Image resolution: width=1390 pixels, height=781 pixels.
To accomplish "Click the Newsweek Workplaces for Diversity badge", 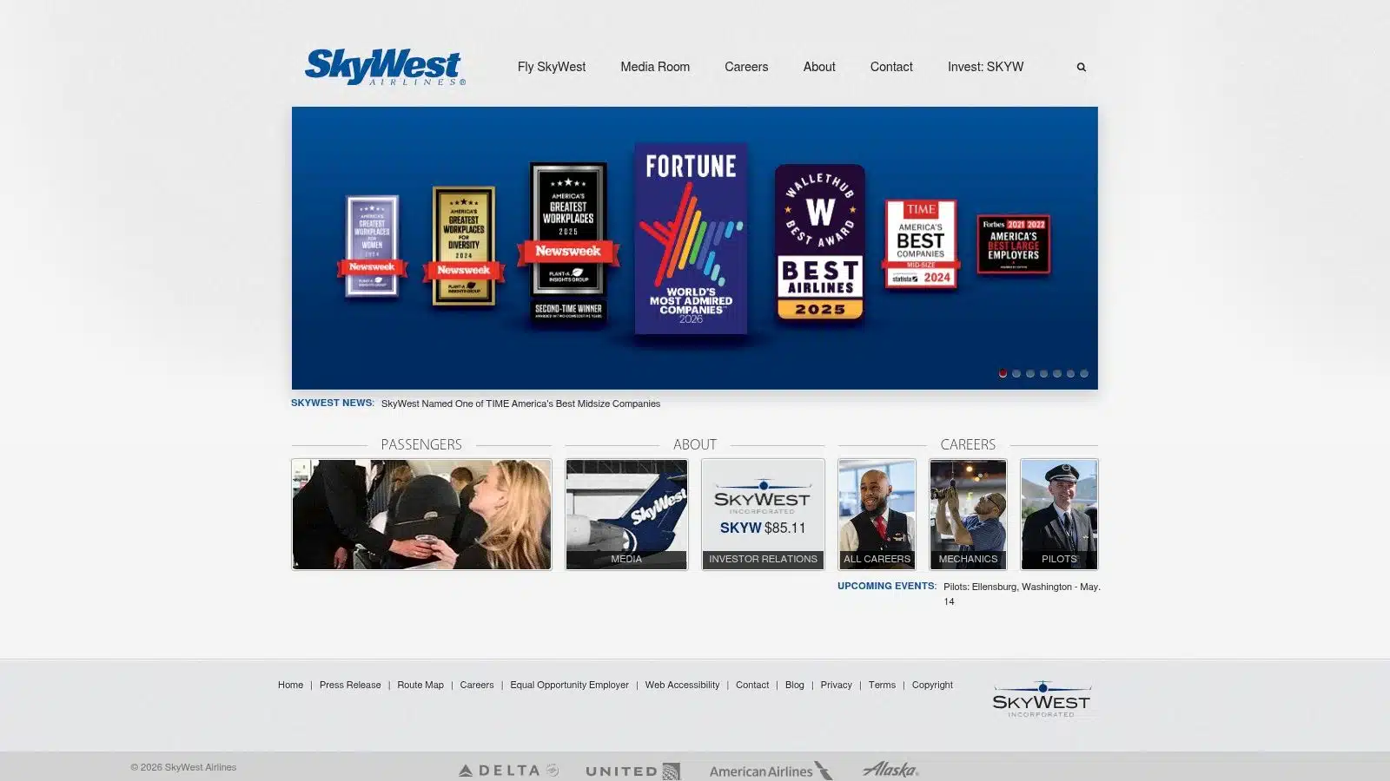I will (464, 246).
